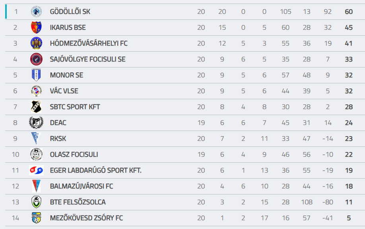
Task: Select the rank 14 position number
Action: coord(16,218)
